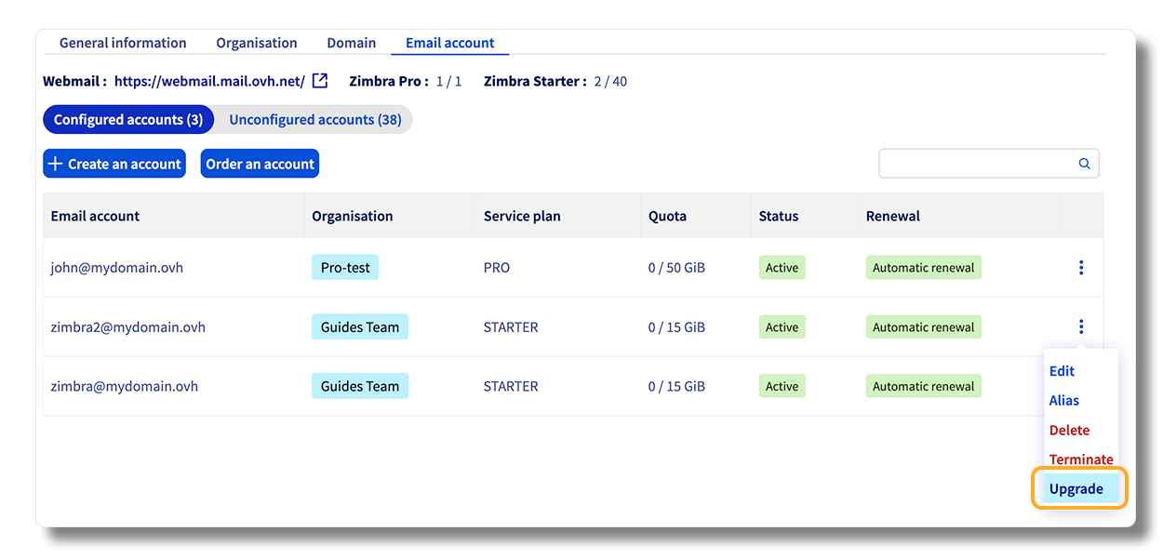The height and width of the screenshot is (558, 1163).
Task: Select Alias in the context menu
Action: click(1064, 401)
